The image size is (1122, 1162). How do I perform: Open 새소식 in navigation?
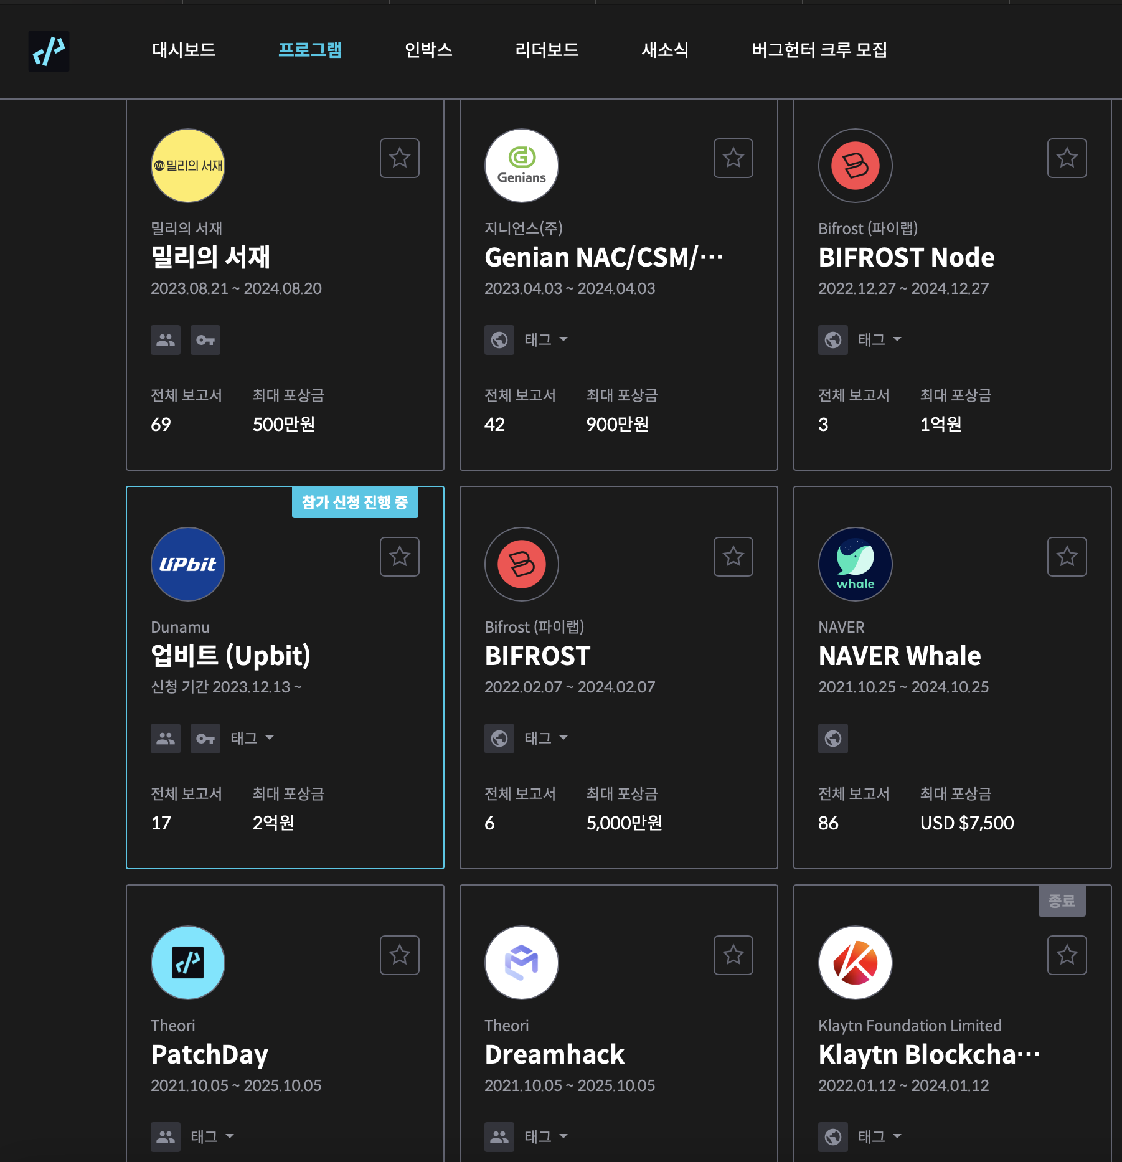pyautogui.click(x=665, y=50)
